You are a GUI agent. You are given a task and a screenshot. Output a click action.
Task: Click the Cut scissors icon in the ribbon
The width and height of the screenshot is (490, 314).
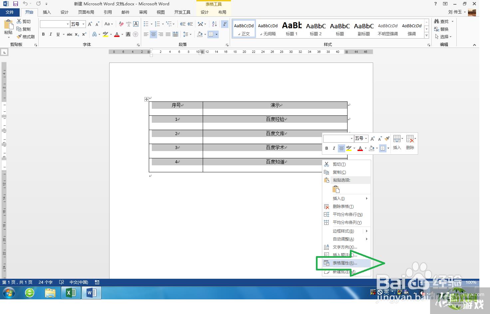[19, 21]
